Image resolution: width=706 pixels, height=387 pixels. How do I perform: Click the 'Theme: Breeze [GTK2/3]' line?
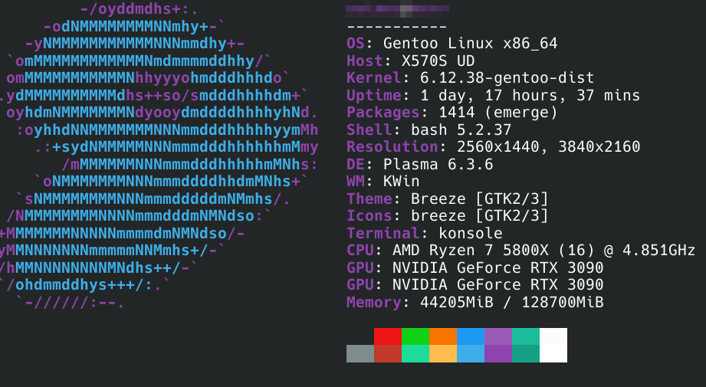[448, 199]
